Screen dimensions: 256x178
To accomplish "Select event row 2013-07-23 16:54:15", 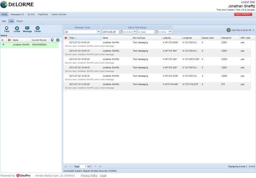I will click(x=157, y=52).
